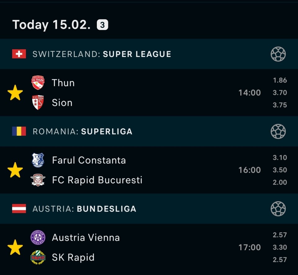Tap the Farul Constanta club logo
The width and height of the screenshot is (298, 275).
click(x=38, y=160)
